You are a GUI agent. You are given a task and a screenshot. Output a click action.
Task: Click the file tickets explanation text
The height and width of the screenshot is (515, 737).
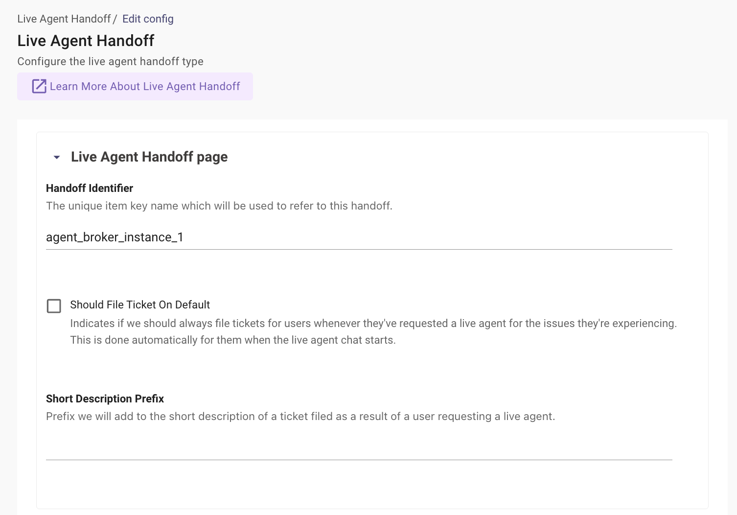coord(373,323)
